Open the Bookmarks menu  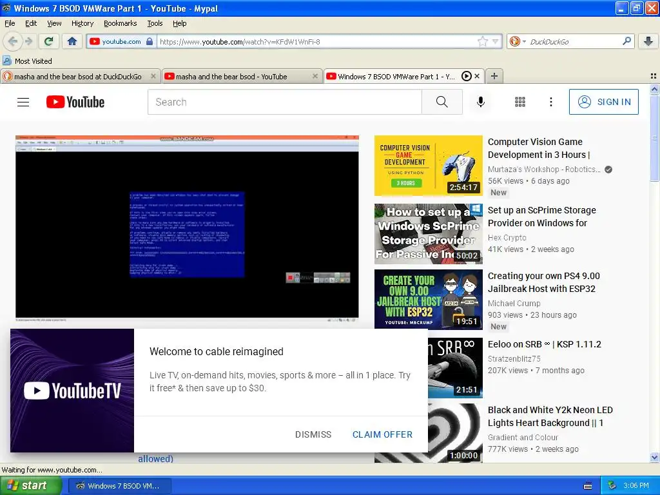coord(120,23)
